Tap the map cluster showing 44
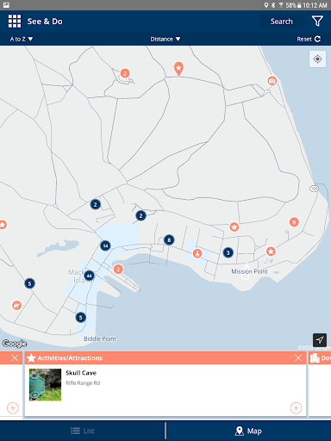The height and width of the screenshot is (441, 331). (x=90, y=276)
